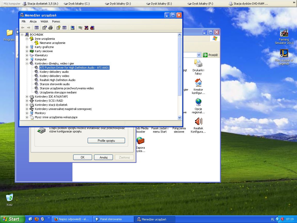Expand hidden tray icons arrow
Screen dimensions: 297x223
(x=278, y=219)
